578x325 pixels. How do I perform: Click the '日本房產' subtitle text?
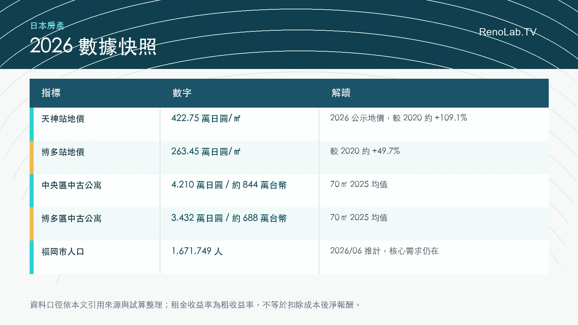coord(47,26)
